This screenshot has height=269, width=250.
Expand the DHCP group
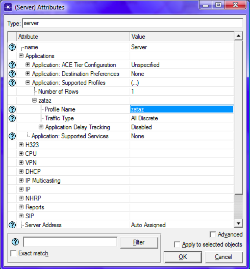21,171
